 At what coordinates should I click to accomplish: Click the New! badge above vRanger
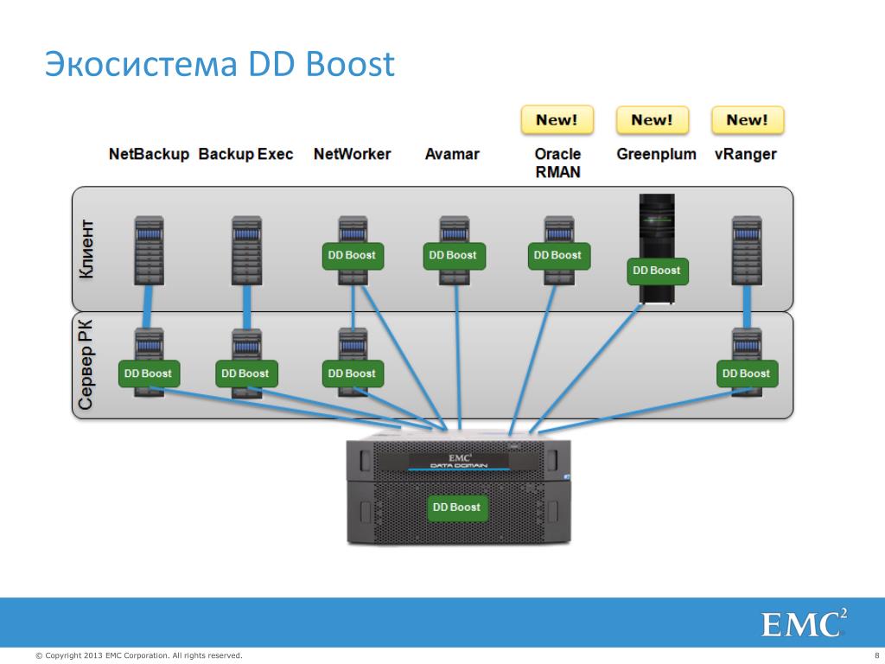(748, 119)
